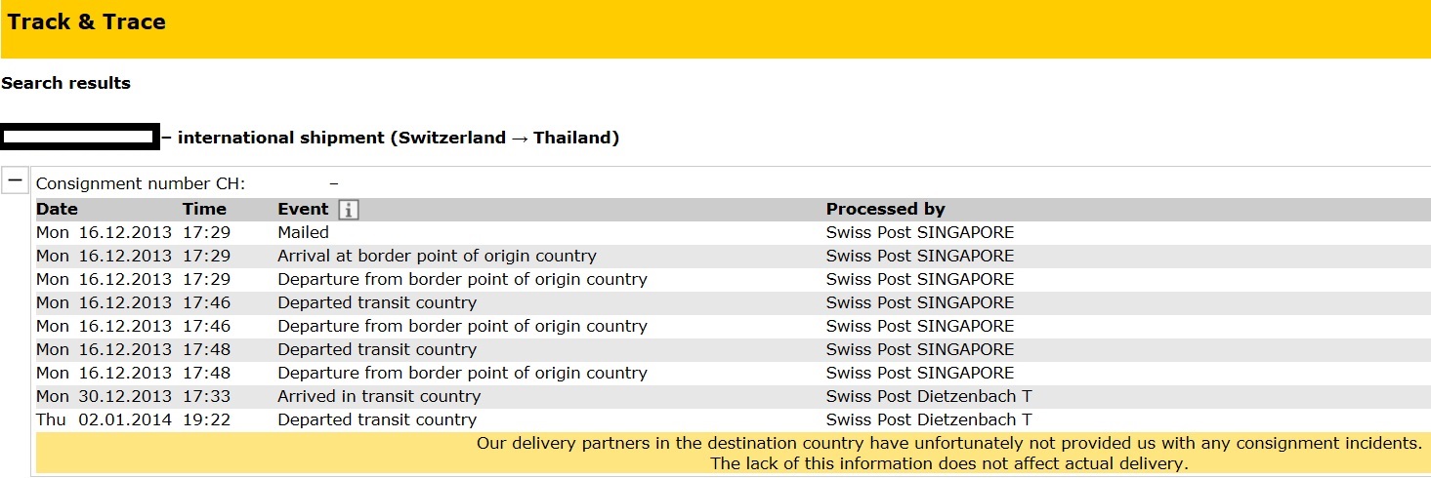The image size is (1431, 478).
Task: Click the Date column header
Action: click(x=57, y=209)
